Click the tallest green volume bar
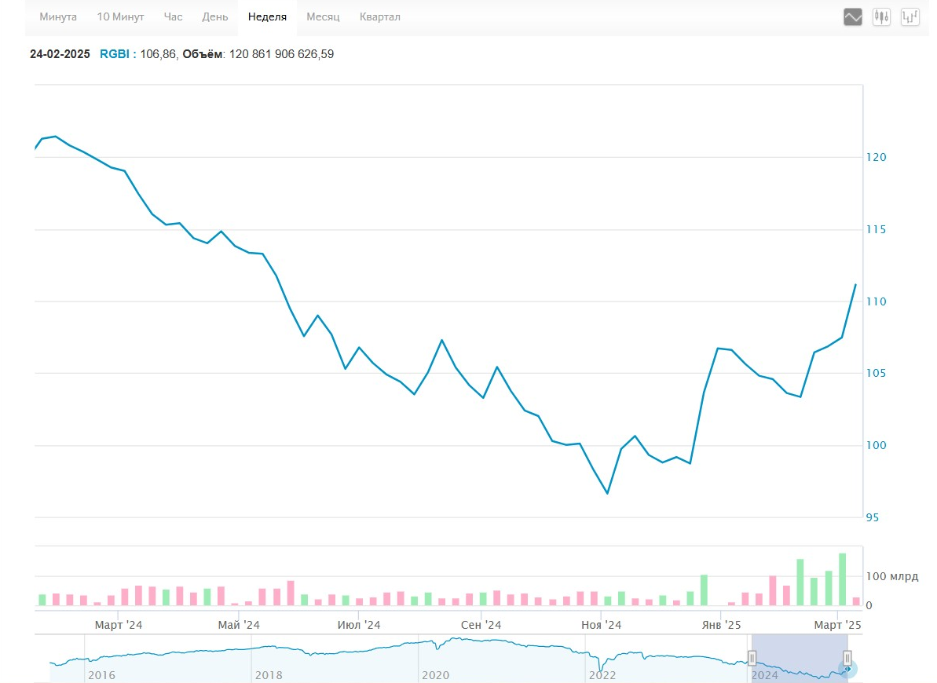The width and height of the screenshot is (937, 683). click(842, 579)
